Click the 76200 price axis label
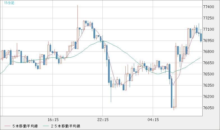Screen dimensions: 220x130 (x=209, y=97)
